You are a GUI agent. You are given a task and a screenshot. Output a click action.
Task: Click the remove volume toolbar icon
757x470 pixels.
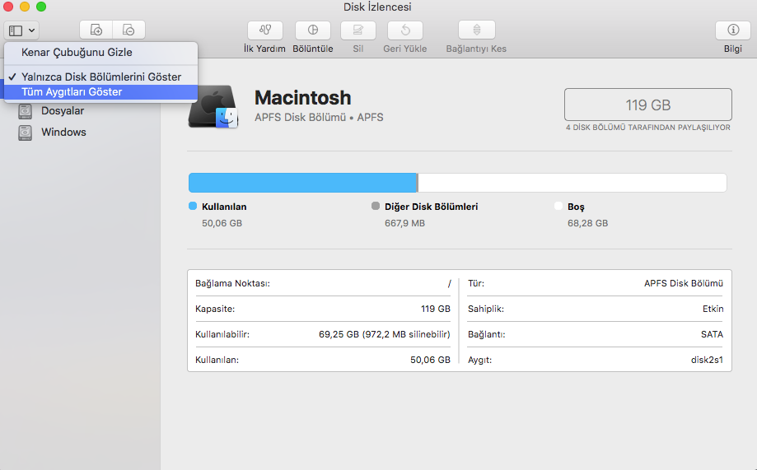(x=129, y=30)
